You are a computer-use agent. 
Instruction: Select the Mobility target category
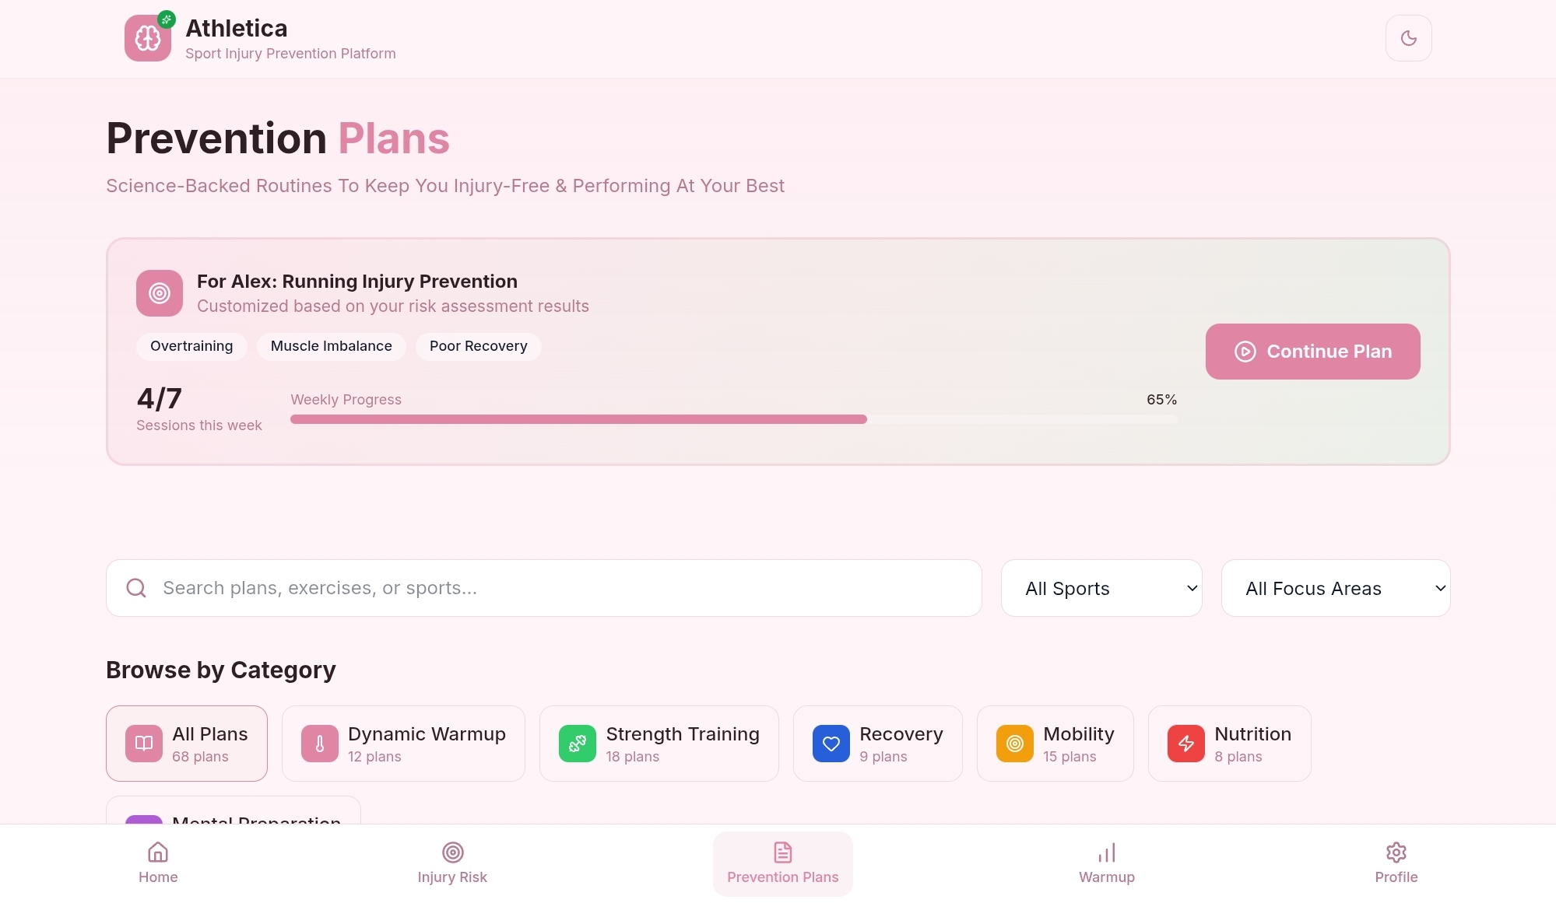1055,744
